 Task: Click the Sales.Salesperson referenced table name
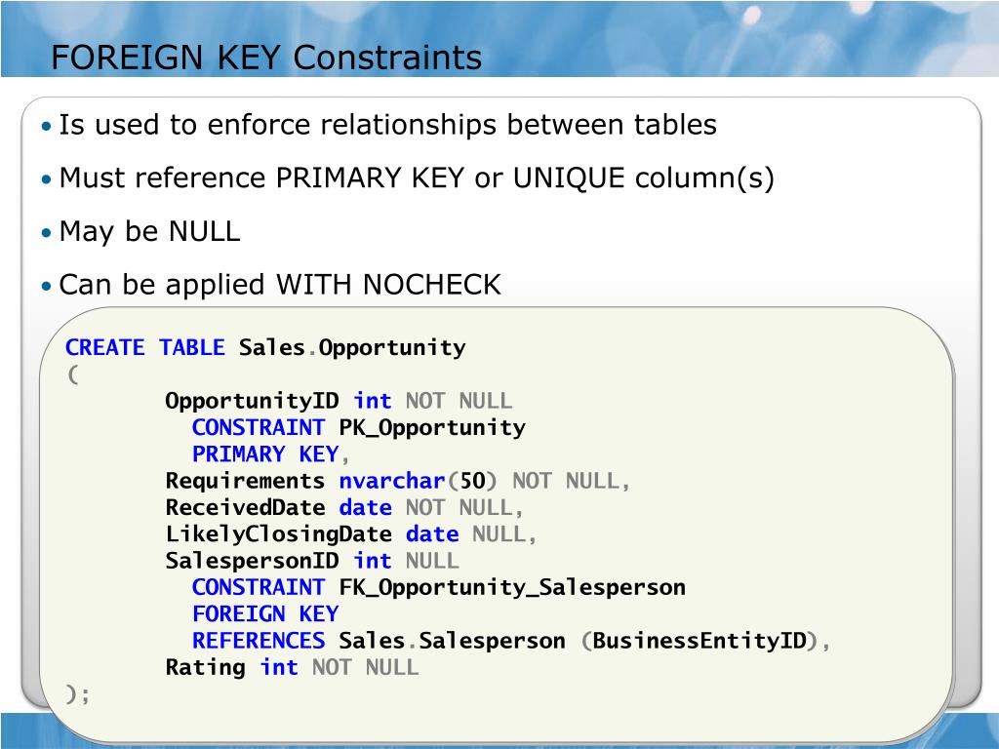pyautogui.click(x=452, y=641)
